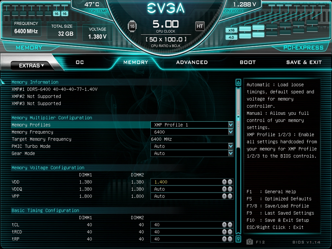Increase VDDQ with its plus icon

pos(224,189)
